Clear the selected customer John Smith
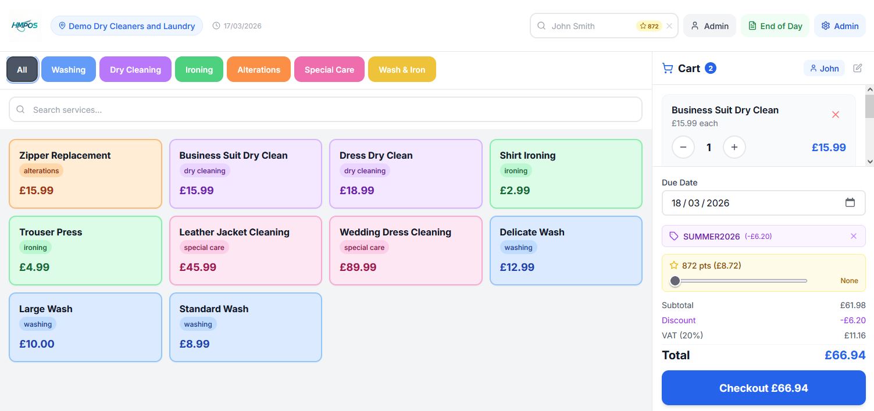 669,26
